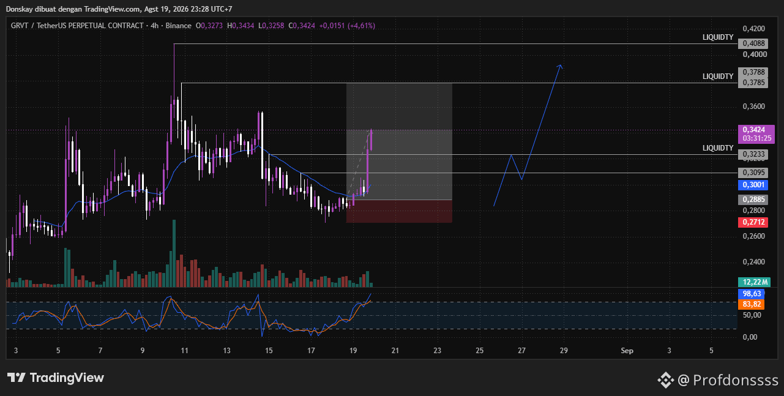
Task: Click the change readout +0,0151 (+4,61%)
Action: coord(347,26)
